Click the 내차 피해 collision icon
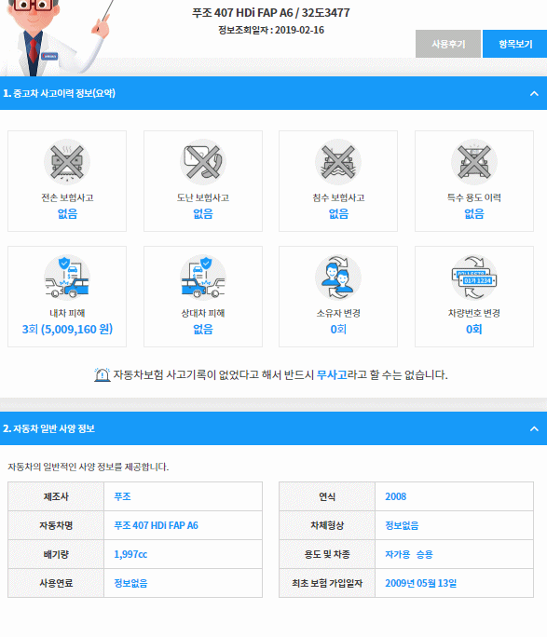 (67, 278)
